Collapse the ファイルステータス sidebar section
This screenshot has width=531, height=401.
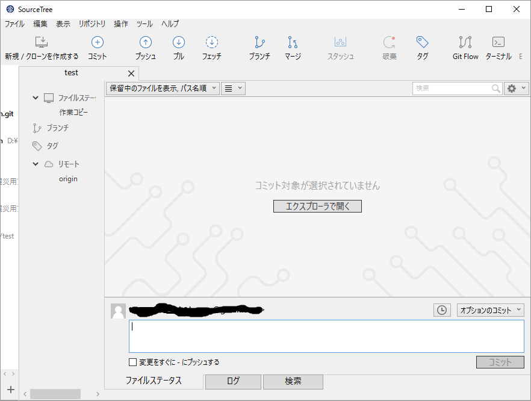point(36,98)
